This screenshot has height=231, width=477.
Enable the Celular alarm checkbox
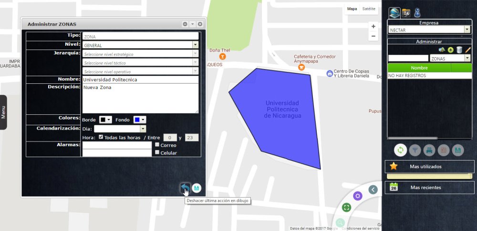pyautogui.click(x=157, y=152)
